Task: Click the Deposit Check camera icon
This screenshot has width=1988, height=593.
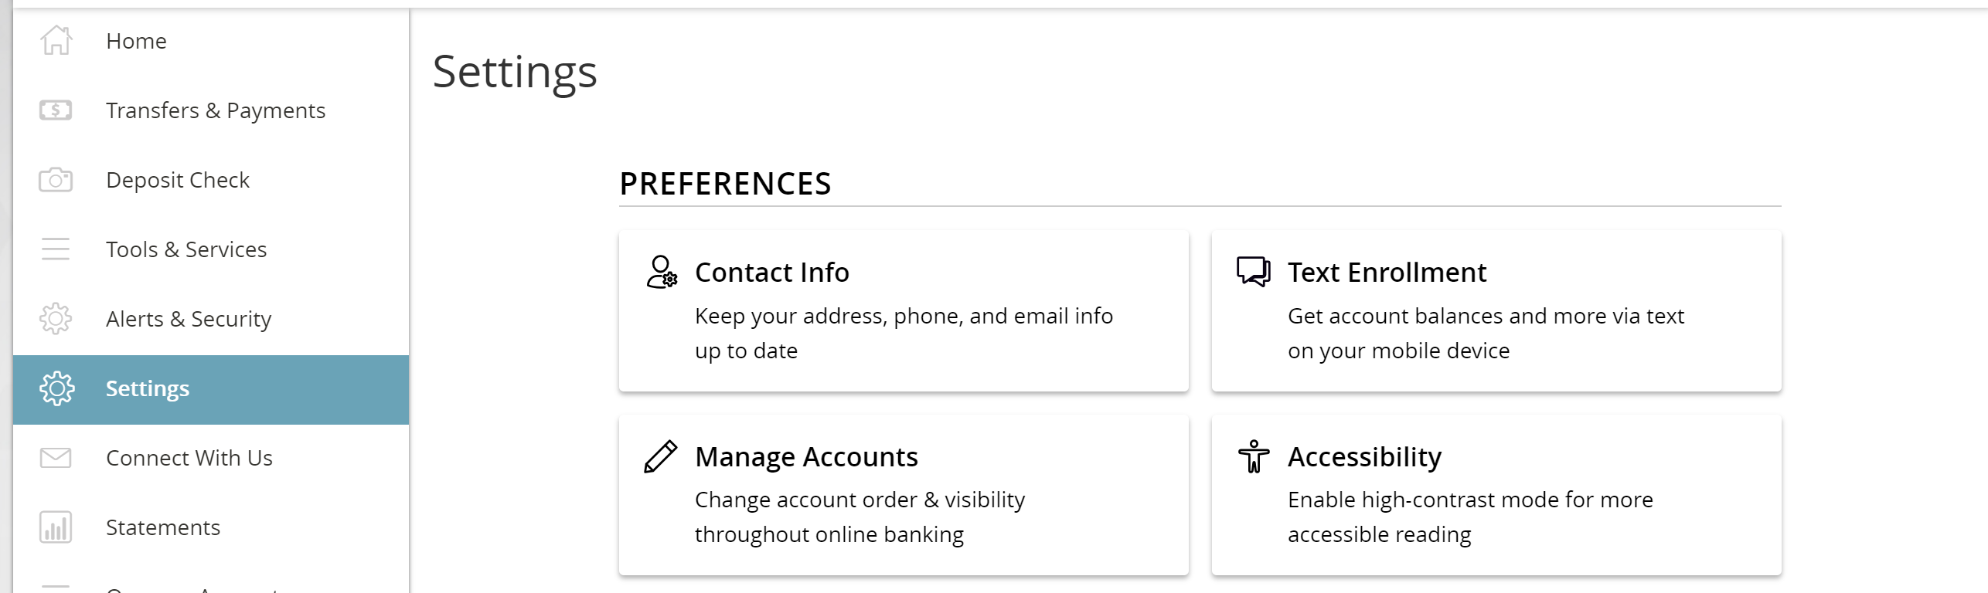Action: click(56, 180)
